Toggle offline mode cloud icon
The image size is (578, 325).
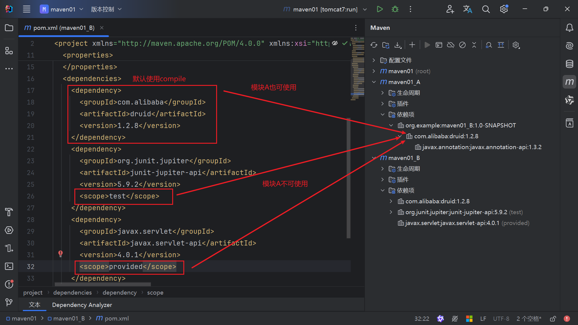pos(451,45)
